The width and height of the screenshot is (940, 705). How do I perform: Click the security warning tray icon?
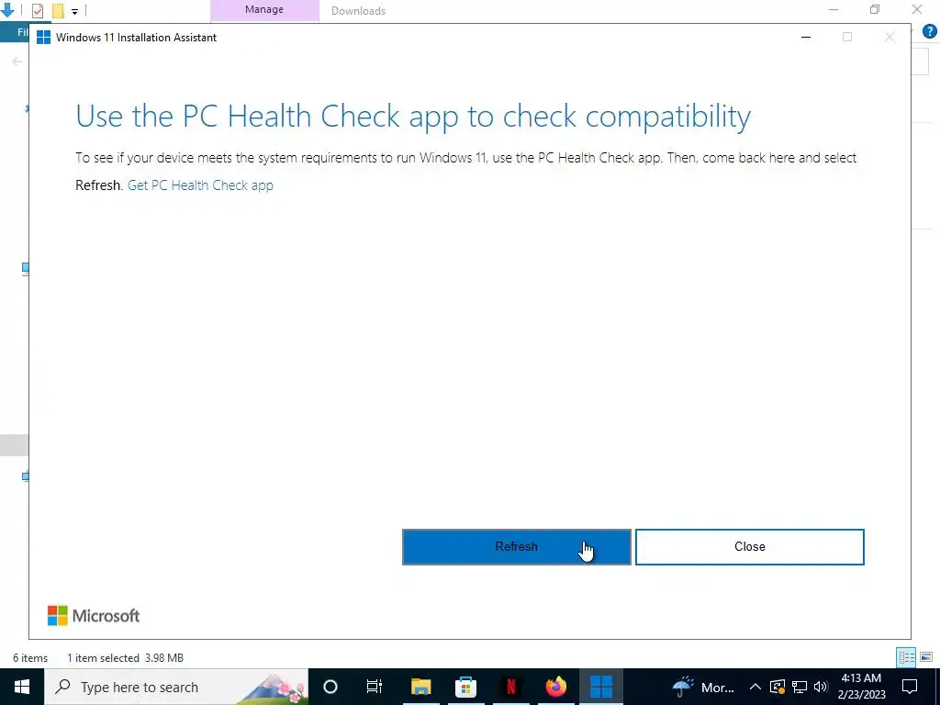pyautogui.click(x=778, y=687)
